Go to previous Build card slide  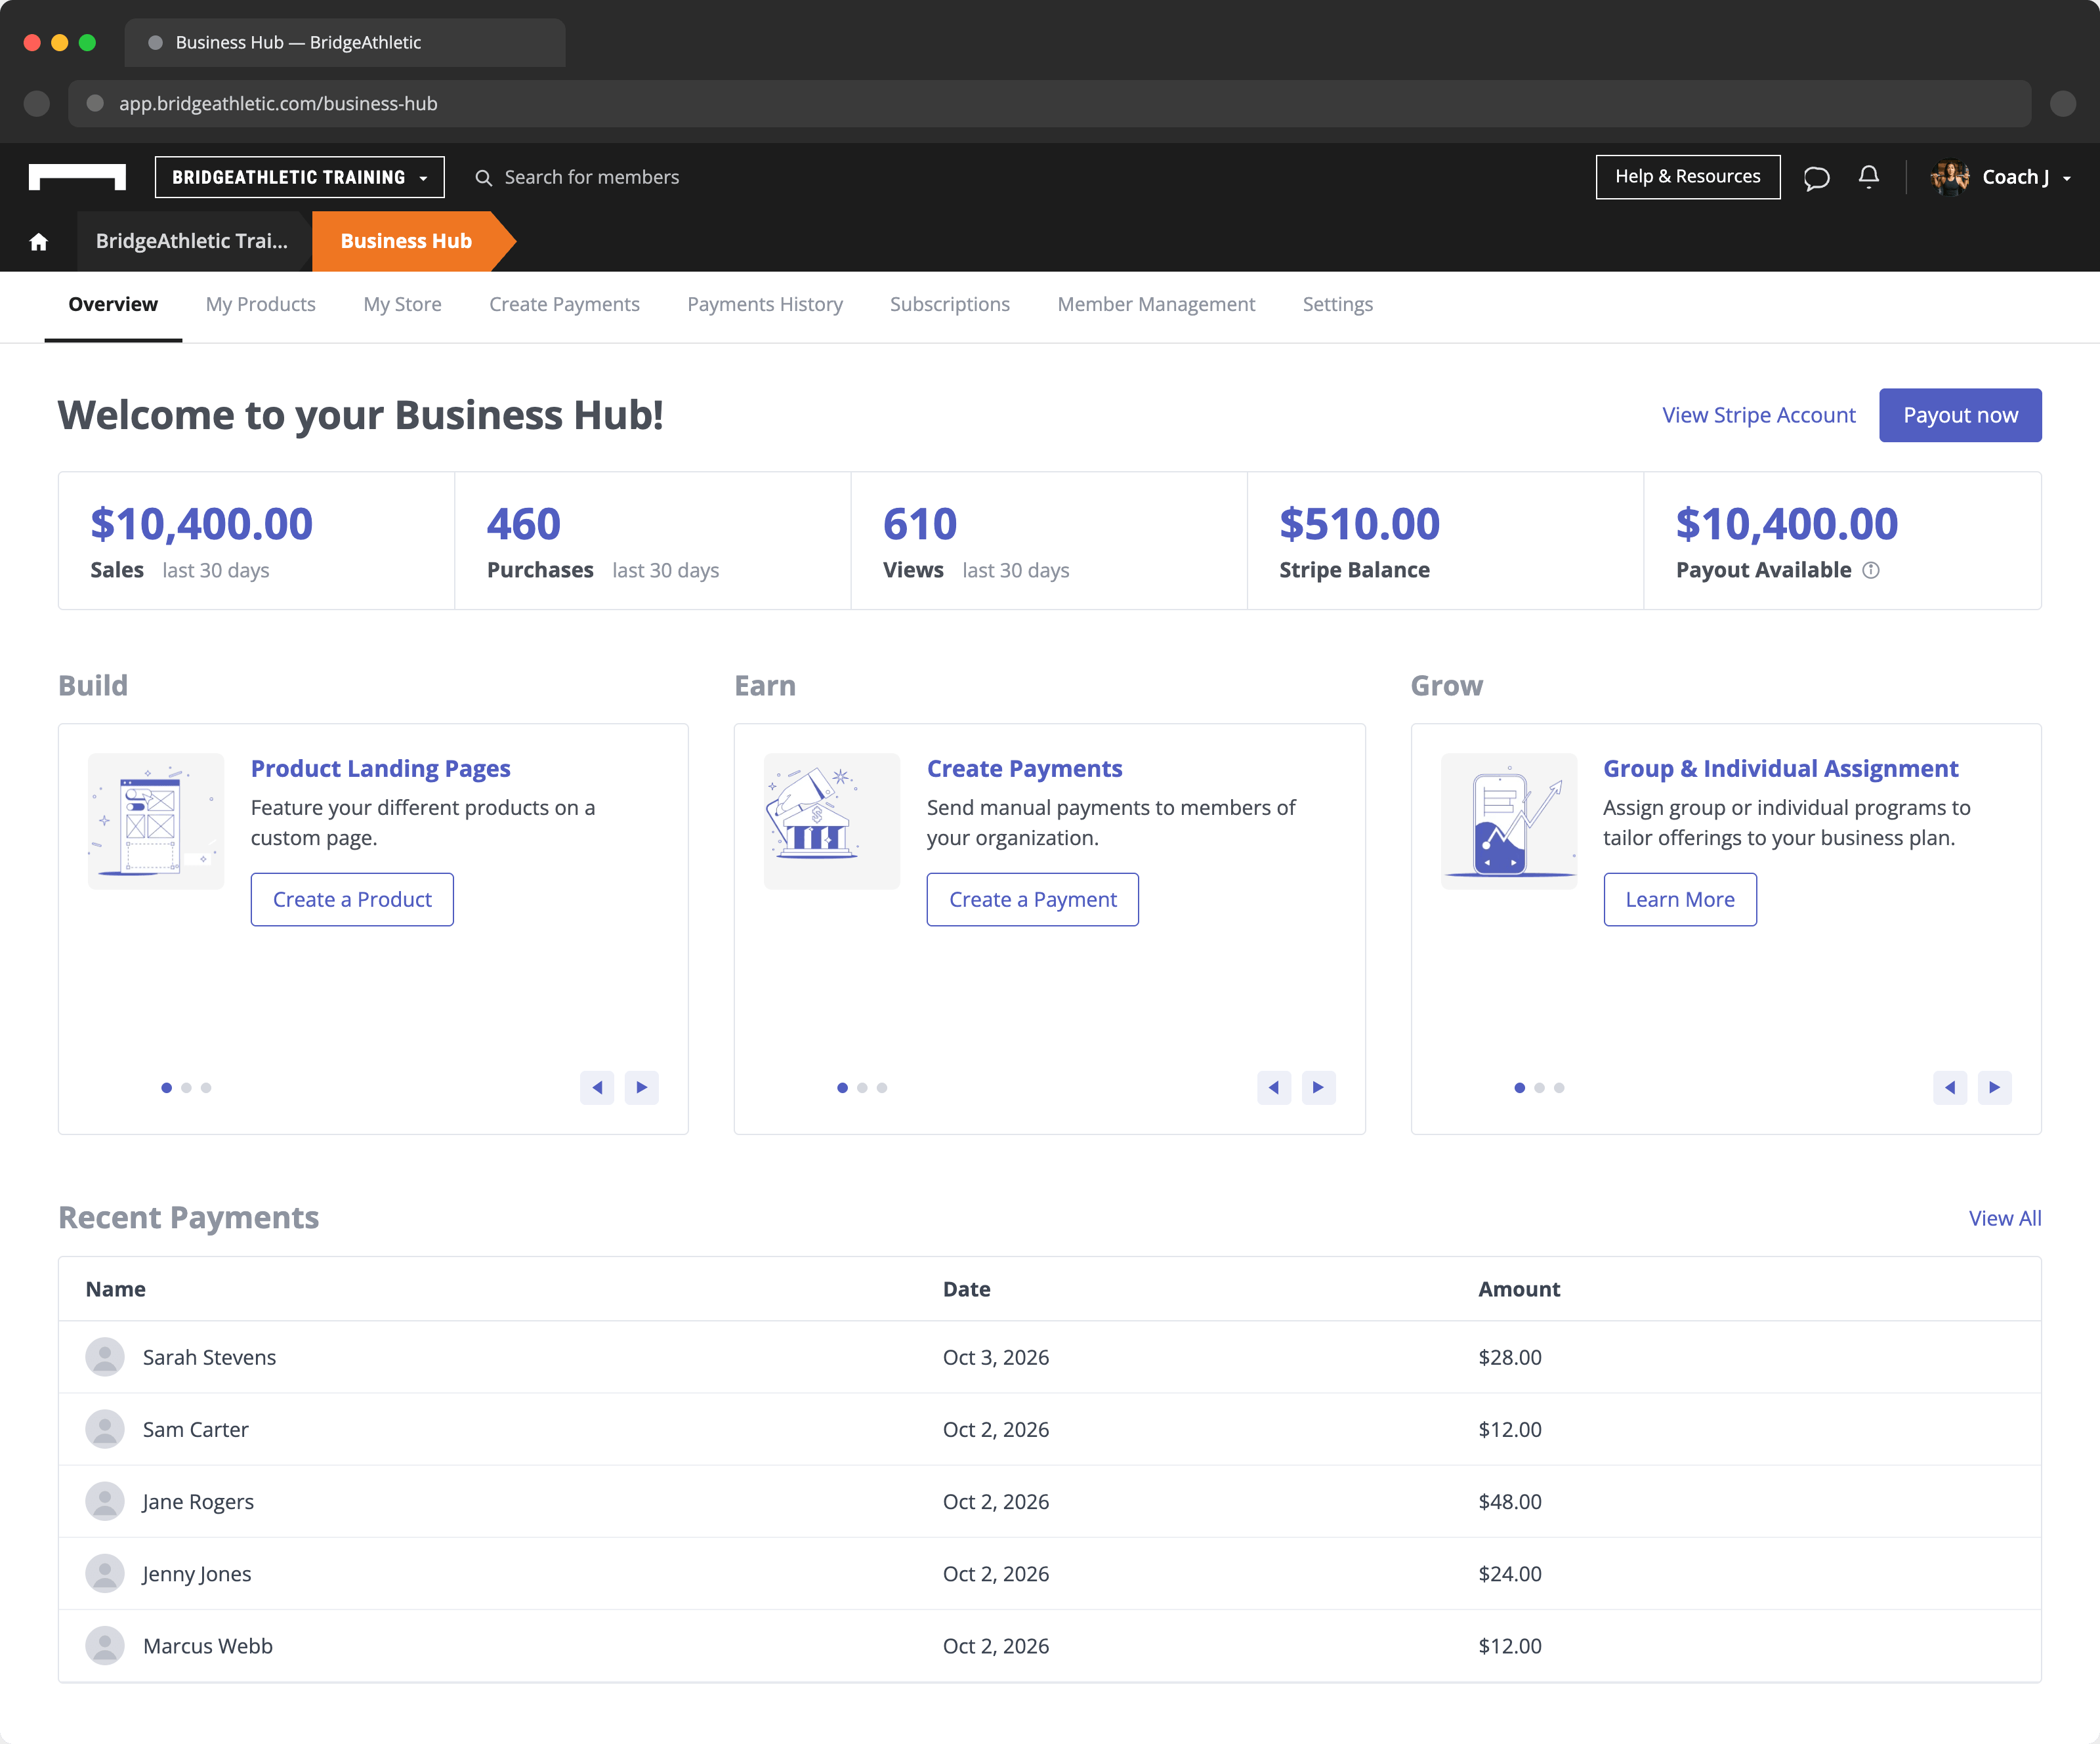point(597,1087)
